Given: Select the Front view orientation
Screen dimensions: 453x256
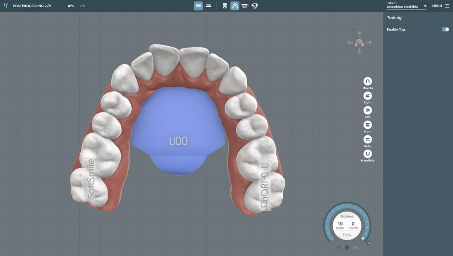Looking at the screenshot, I should click(367, 125).
